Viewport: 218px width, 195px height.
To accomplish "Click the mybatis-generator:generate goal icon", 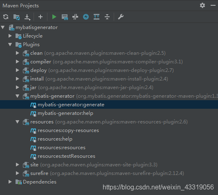I will 34,105.
